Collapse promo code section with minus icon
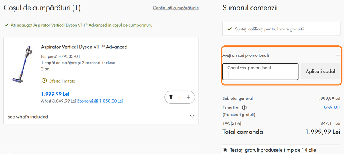Image resolution: width=344 pixels, height=154 pixels. tap(338, 55)
